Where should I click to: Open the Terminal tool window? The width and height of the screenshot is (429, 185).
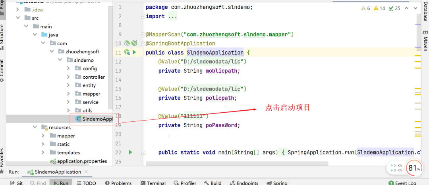click(153, 183)
